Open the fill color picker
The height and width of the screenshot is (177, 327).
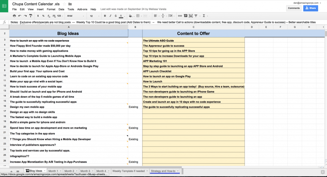[x=131, y=16]
